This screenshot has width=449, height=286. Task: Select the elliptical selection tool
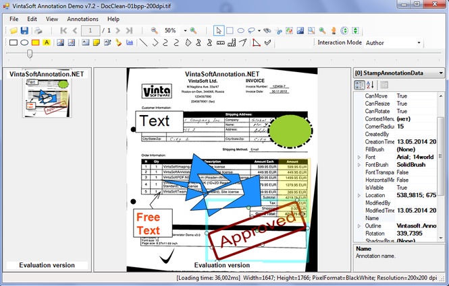click(x=240, y=30)
